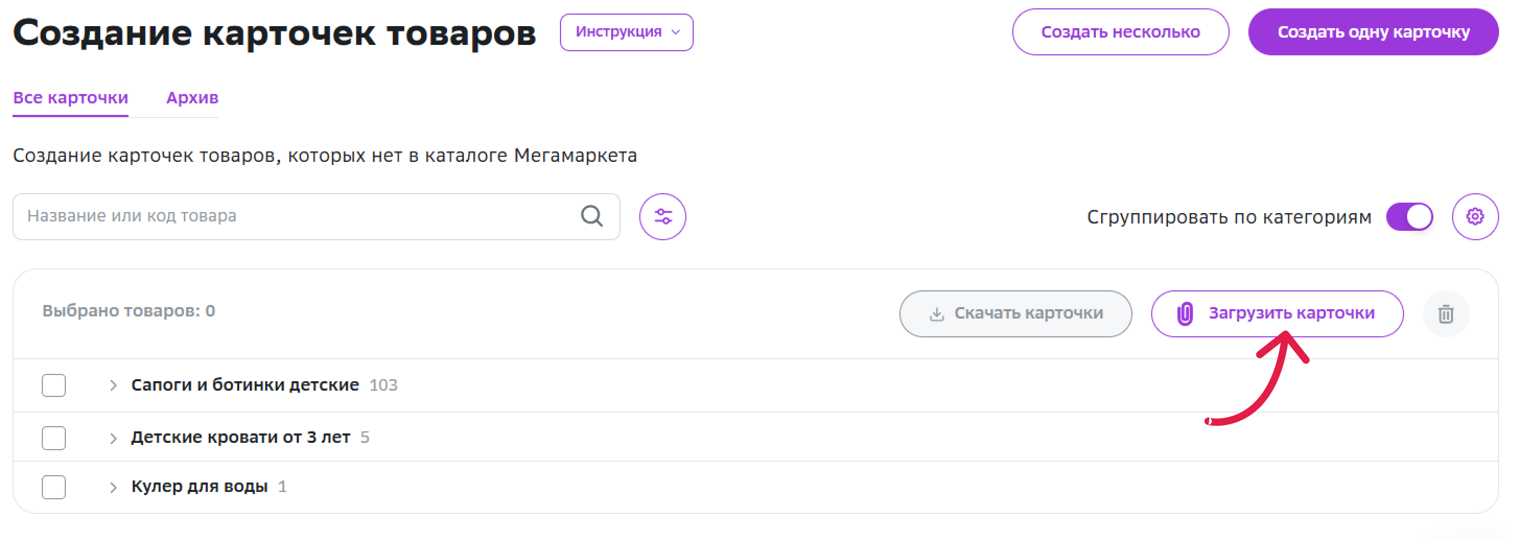1520x540 pixels.
Task: Toggle Сгруппировать по категориям switch
Action: coord(1410,217)
